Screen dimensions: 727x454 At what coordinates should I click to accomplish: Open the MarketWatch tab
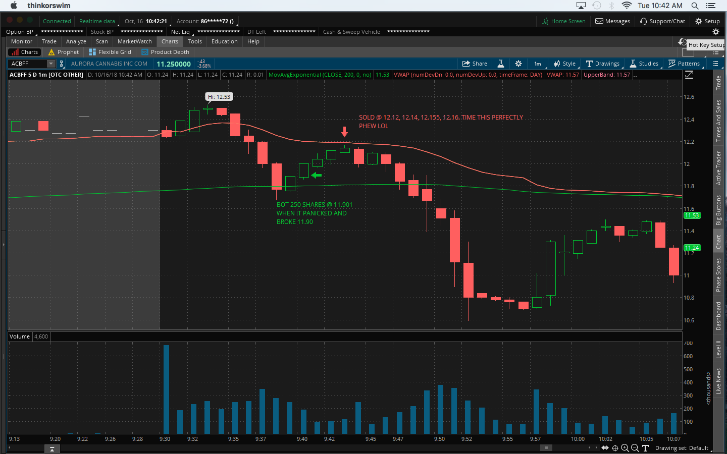[135, 41]
